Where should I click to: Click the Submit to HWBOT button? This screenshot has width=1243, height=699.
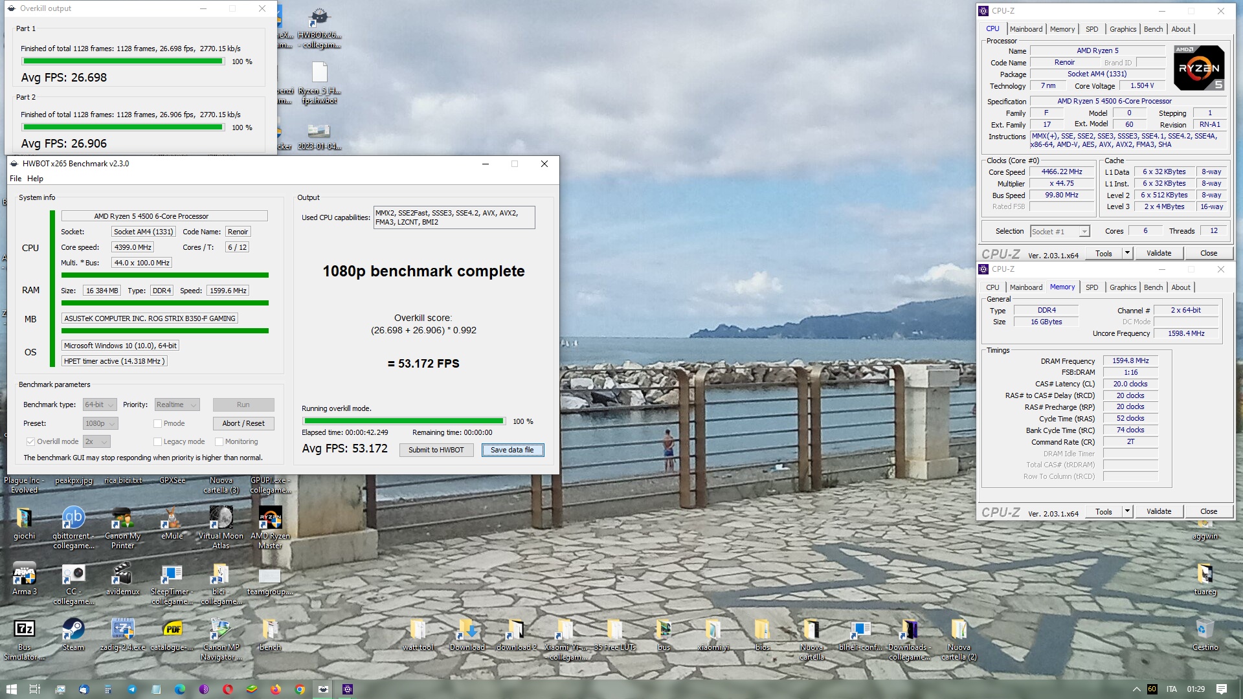436,450
